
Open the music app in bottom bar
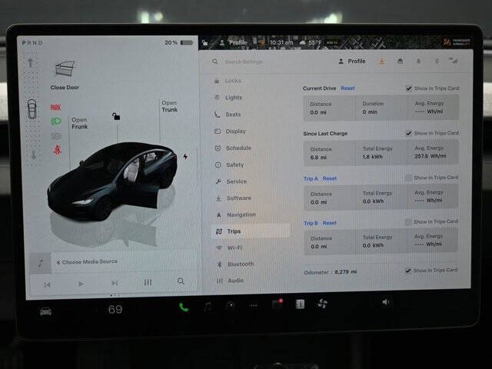click(207, 306)
